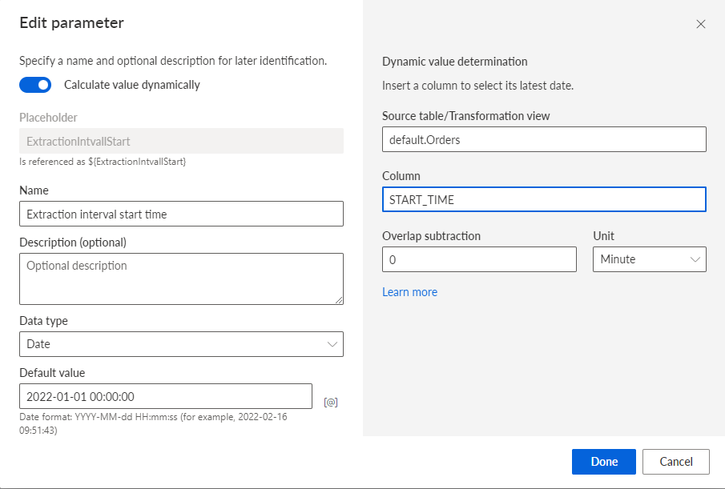725x489 pixels.
Task: Follow the Learn more link
Action: click(x=409, y=292)
